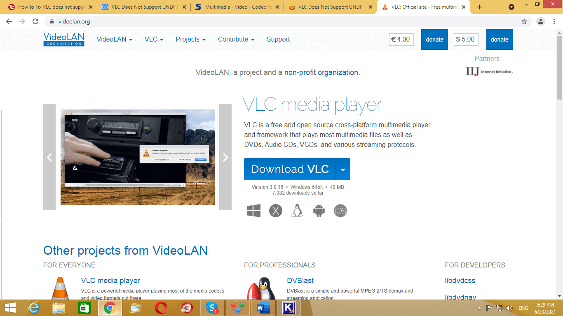Screen dimensions: 563x316
Task: Open File Explorer from the taskbar
Action: point(59,308)
